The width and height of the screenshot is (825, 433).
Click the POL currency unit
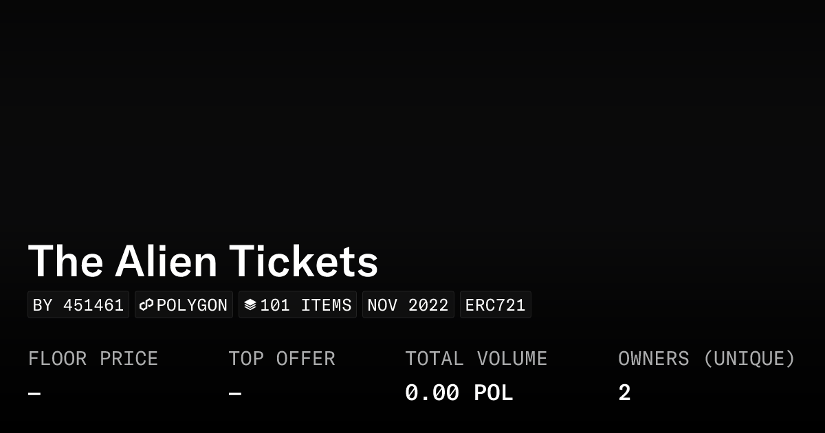click(x=493, y=393)
